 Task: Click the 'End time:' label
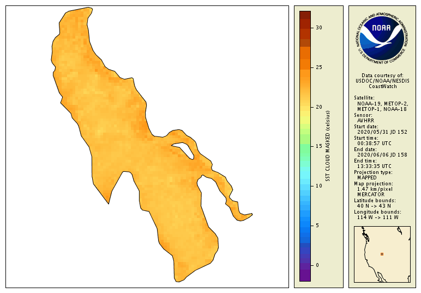point(365,160)
